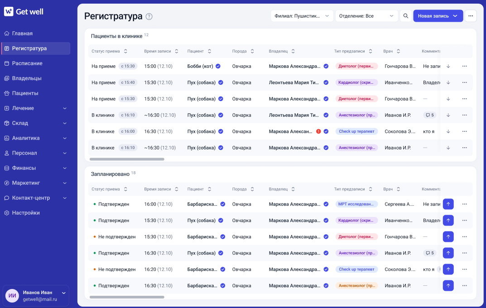The image size is (486, 308).
Task: Select Регистратура in sidebar
Action: [x=36, y=48]
